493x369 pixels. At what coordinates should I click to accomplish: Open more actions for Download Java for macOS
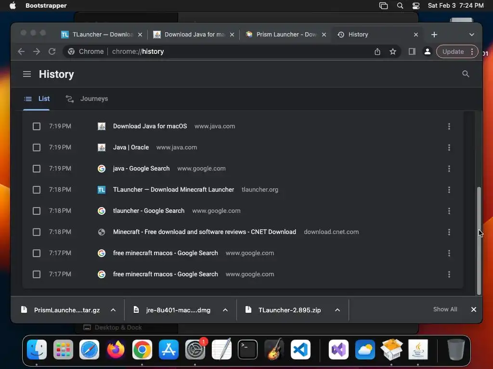449,126
